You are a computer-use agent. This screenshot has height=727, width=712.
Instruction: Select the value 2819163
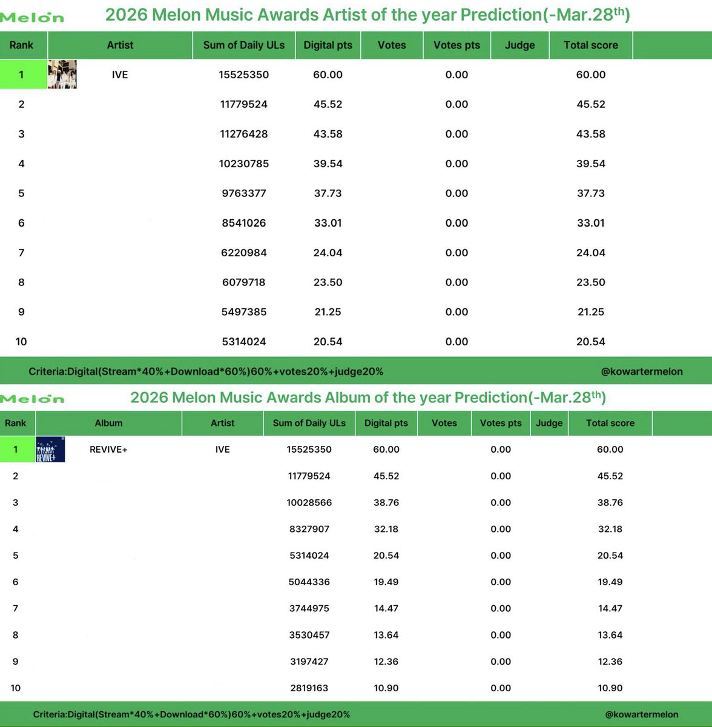309,688
